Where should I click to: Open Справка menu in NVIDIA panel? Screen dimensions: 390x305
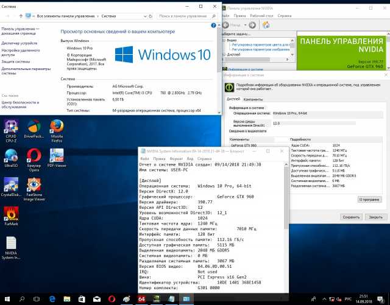point(285,16)
